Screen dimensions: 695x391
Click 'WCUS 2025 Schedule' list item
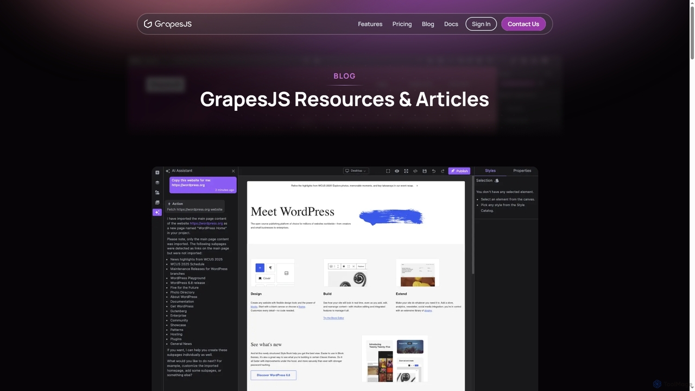187,264
